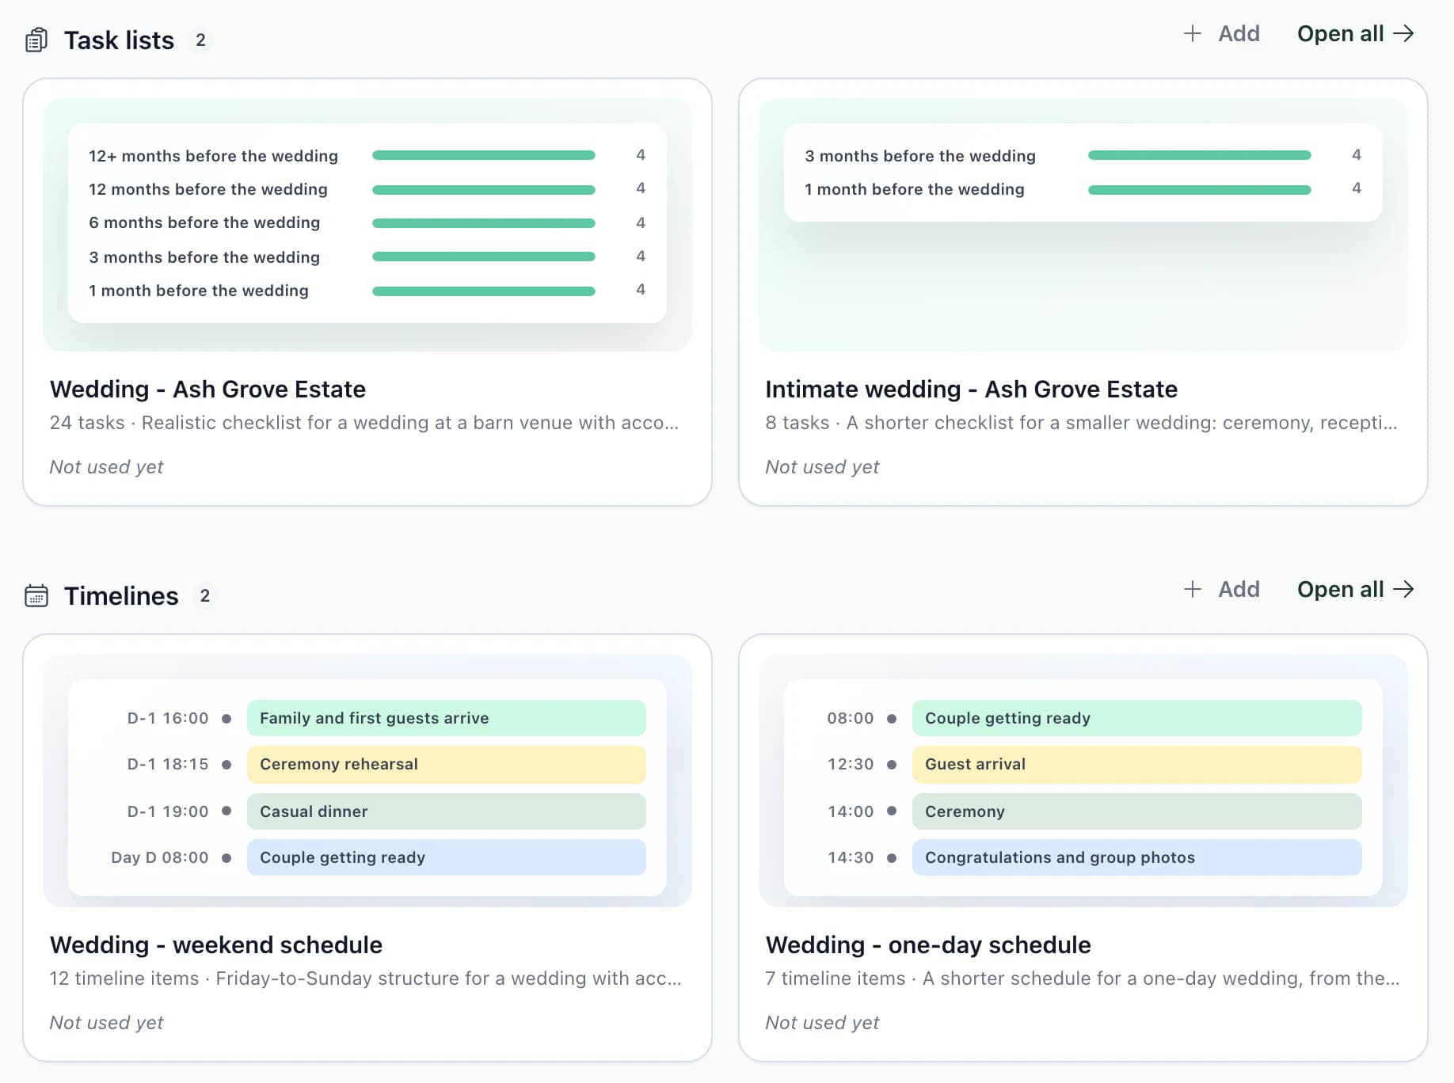Click '3 months before the wedding' in Intimate wedding
This screenshot has height=1083, width=1454.
click(920, 156)
